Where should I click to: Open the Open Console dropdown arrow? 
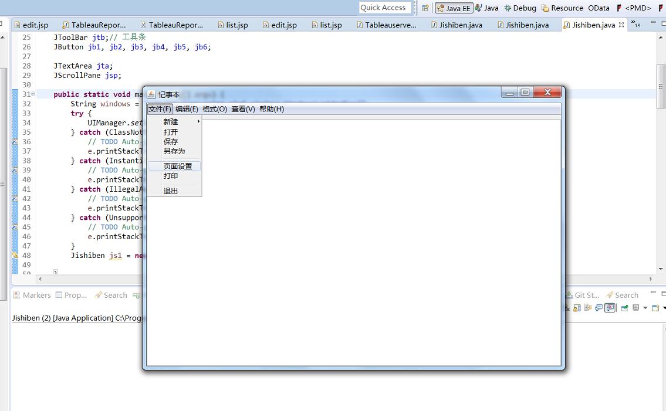coord(664,307)
